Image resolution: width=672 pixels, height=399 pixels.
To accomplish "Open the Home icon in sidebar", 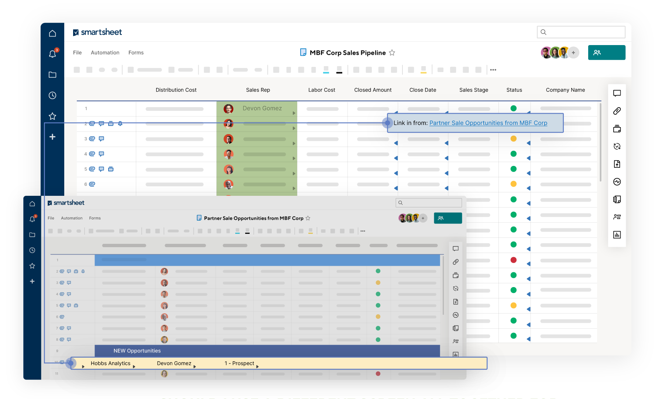I will [52, 34].
